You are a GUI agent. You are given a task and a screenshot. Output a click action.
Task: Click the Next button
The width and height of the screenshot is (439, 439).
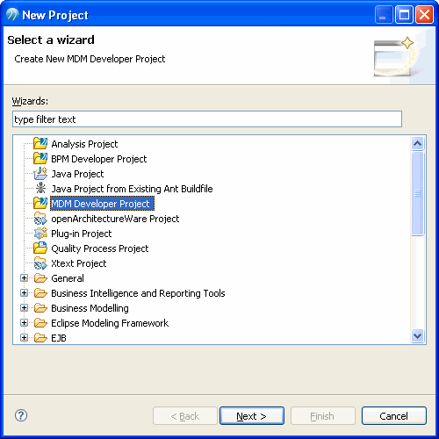[x=252, y=415]
